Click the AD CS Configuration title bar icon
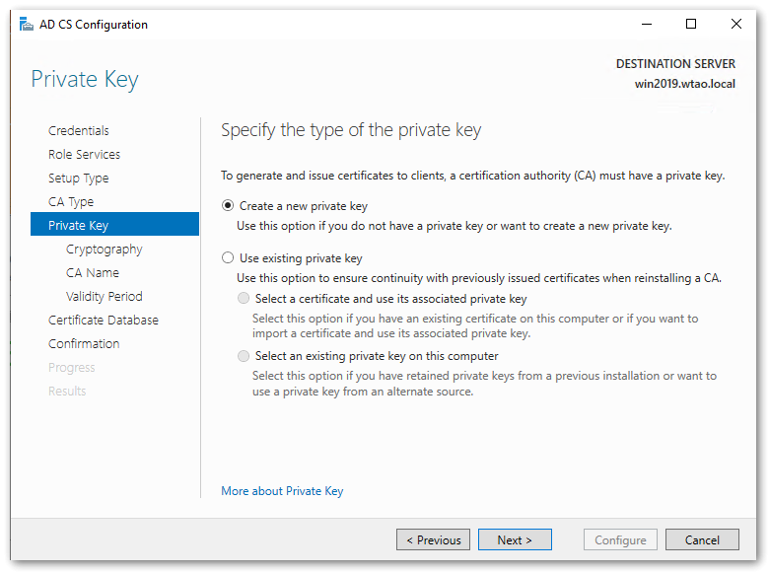769x573 pixels. [x=26, y=25]
